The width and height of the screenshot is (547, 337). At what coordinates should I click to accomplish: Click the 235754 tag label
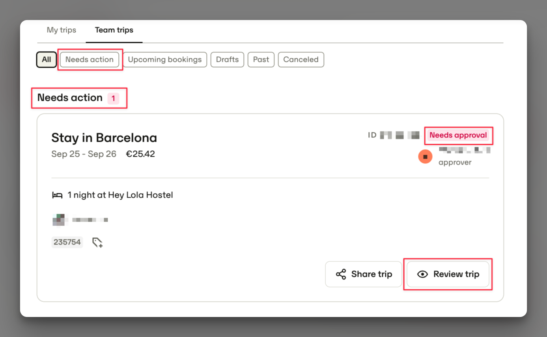[67, 242]
